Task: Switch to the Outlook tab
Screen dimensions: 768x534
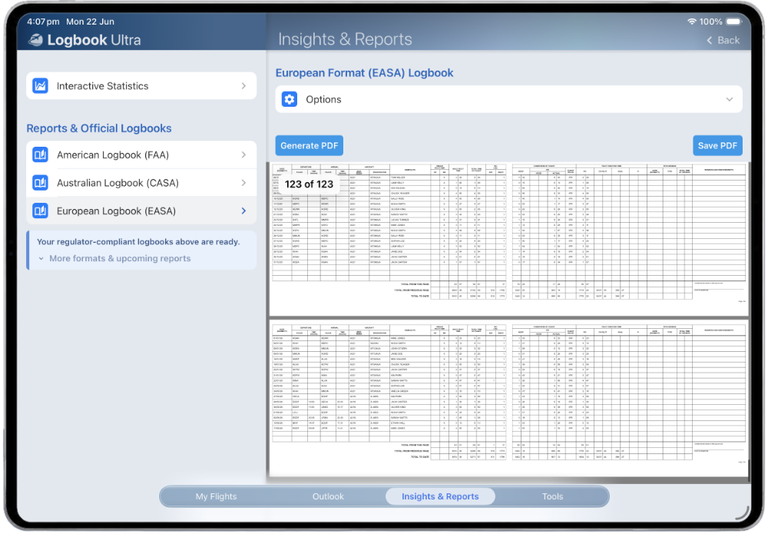Action: (x=328, y=496)
